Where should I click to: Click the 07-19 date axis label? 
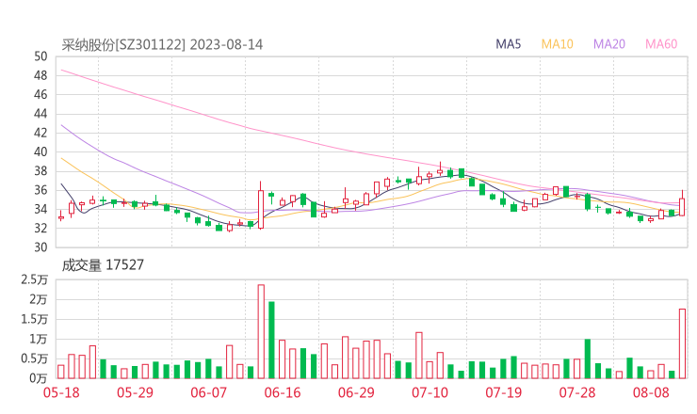[x=504, y=392]
